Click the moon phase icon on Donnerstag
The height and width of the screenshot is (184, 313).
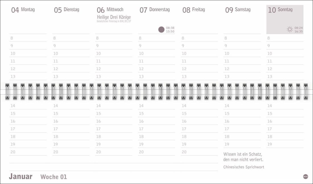(x=161, y=30)
